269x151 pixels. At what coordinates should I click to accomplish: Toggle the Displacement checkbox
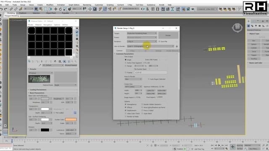coord(126,110)
